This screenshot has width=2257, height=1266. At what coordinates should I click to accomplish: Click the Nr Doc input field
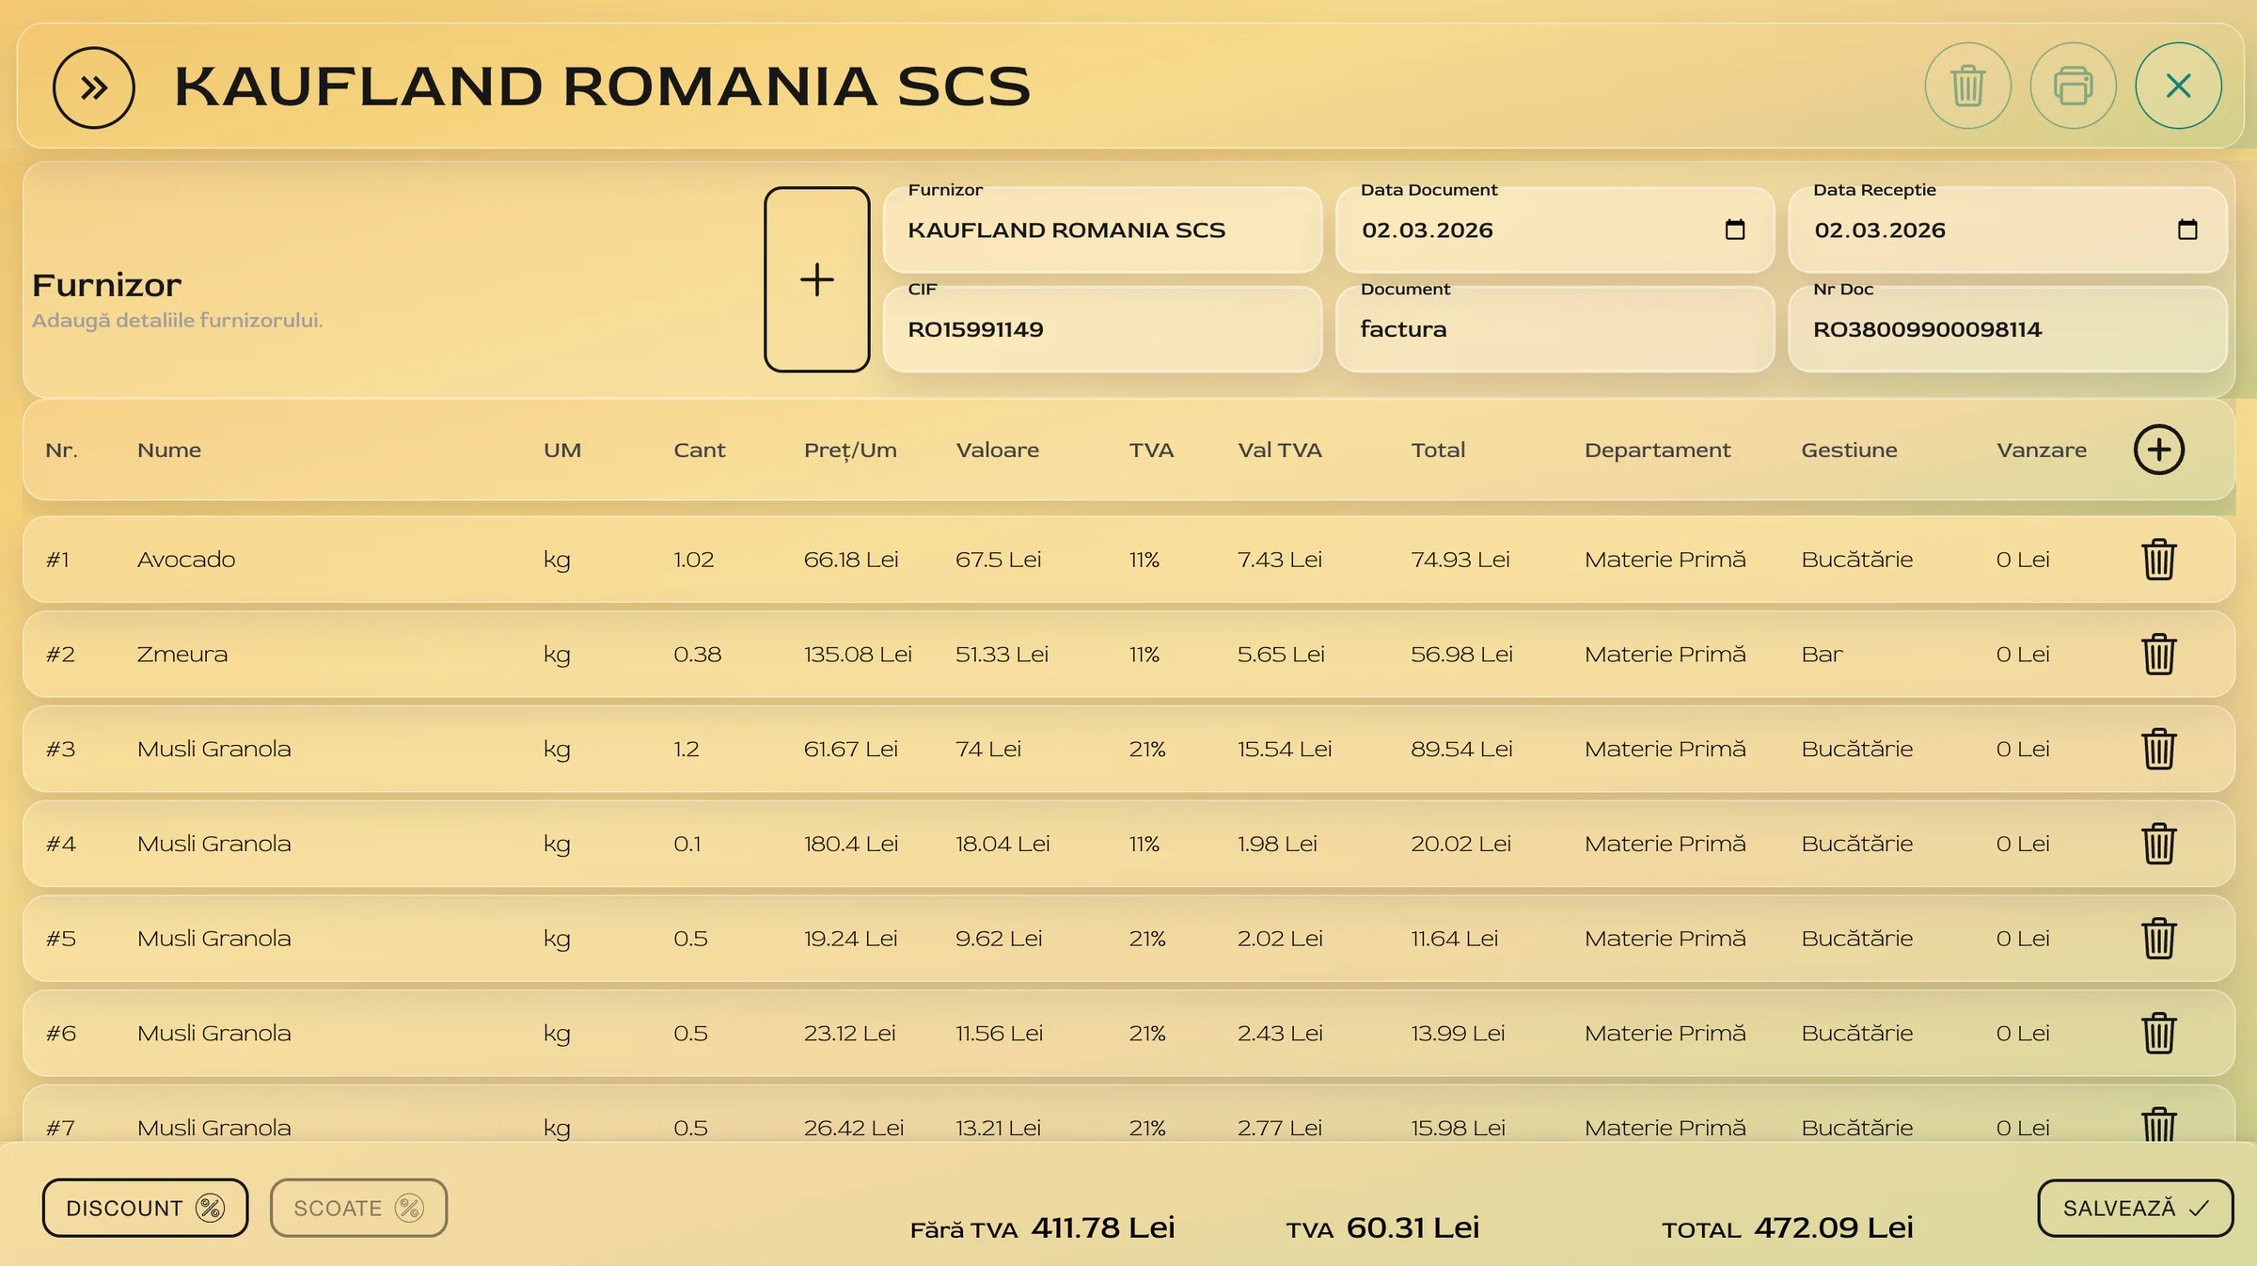click(x=2006, y=329)
